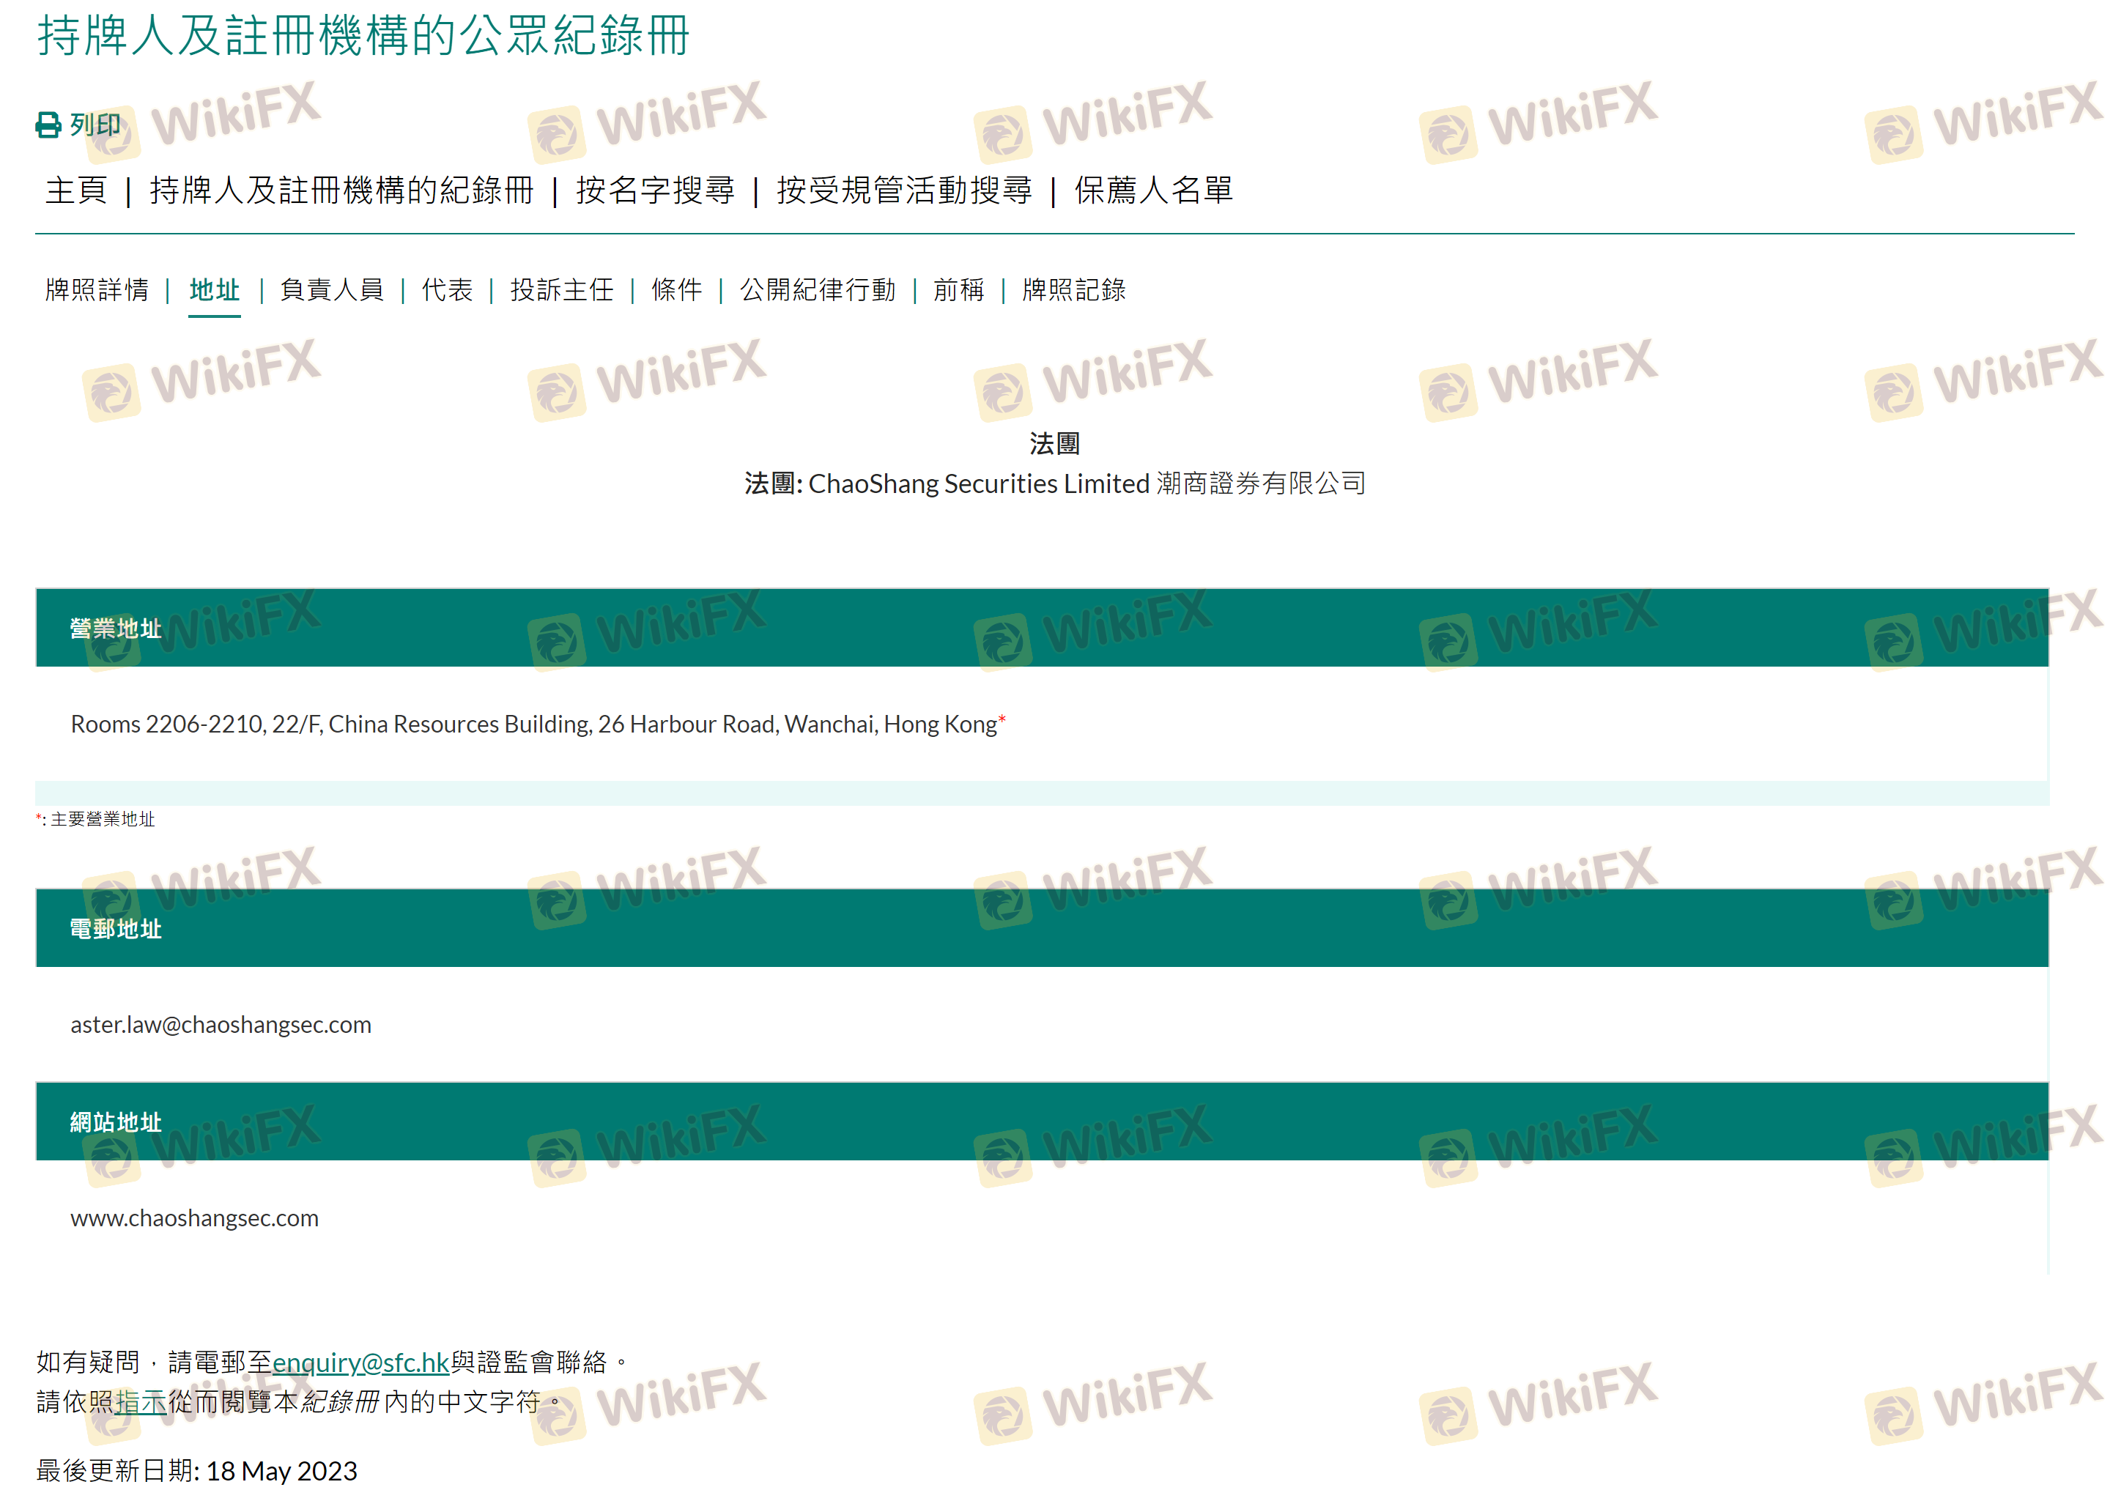The image size is (2110, 1490).
Task: Click the 營業地址 section header
Action: [116, 629]
